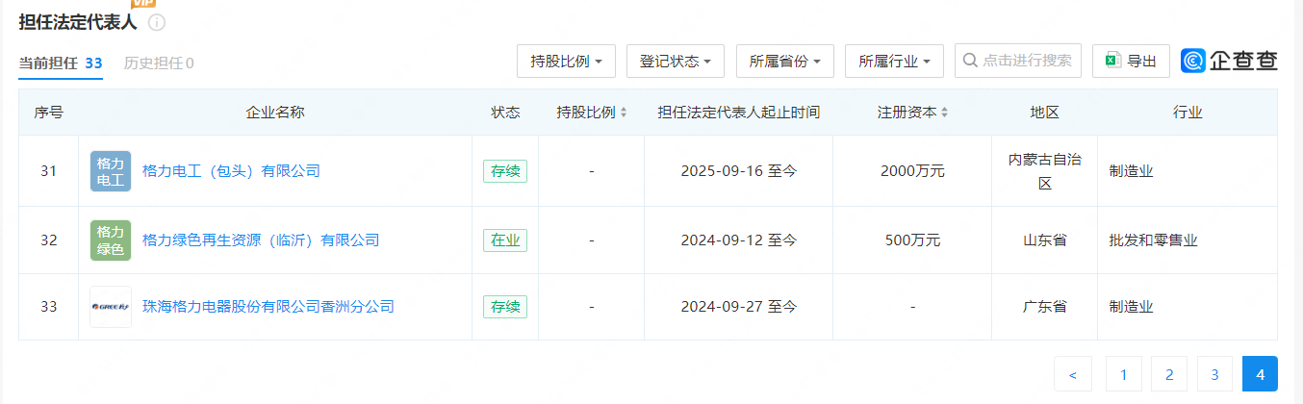Click the 格力绿色 company logo thumbnail
This screenshot has height=404, width=1303.
tap(111, 240)
